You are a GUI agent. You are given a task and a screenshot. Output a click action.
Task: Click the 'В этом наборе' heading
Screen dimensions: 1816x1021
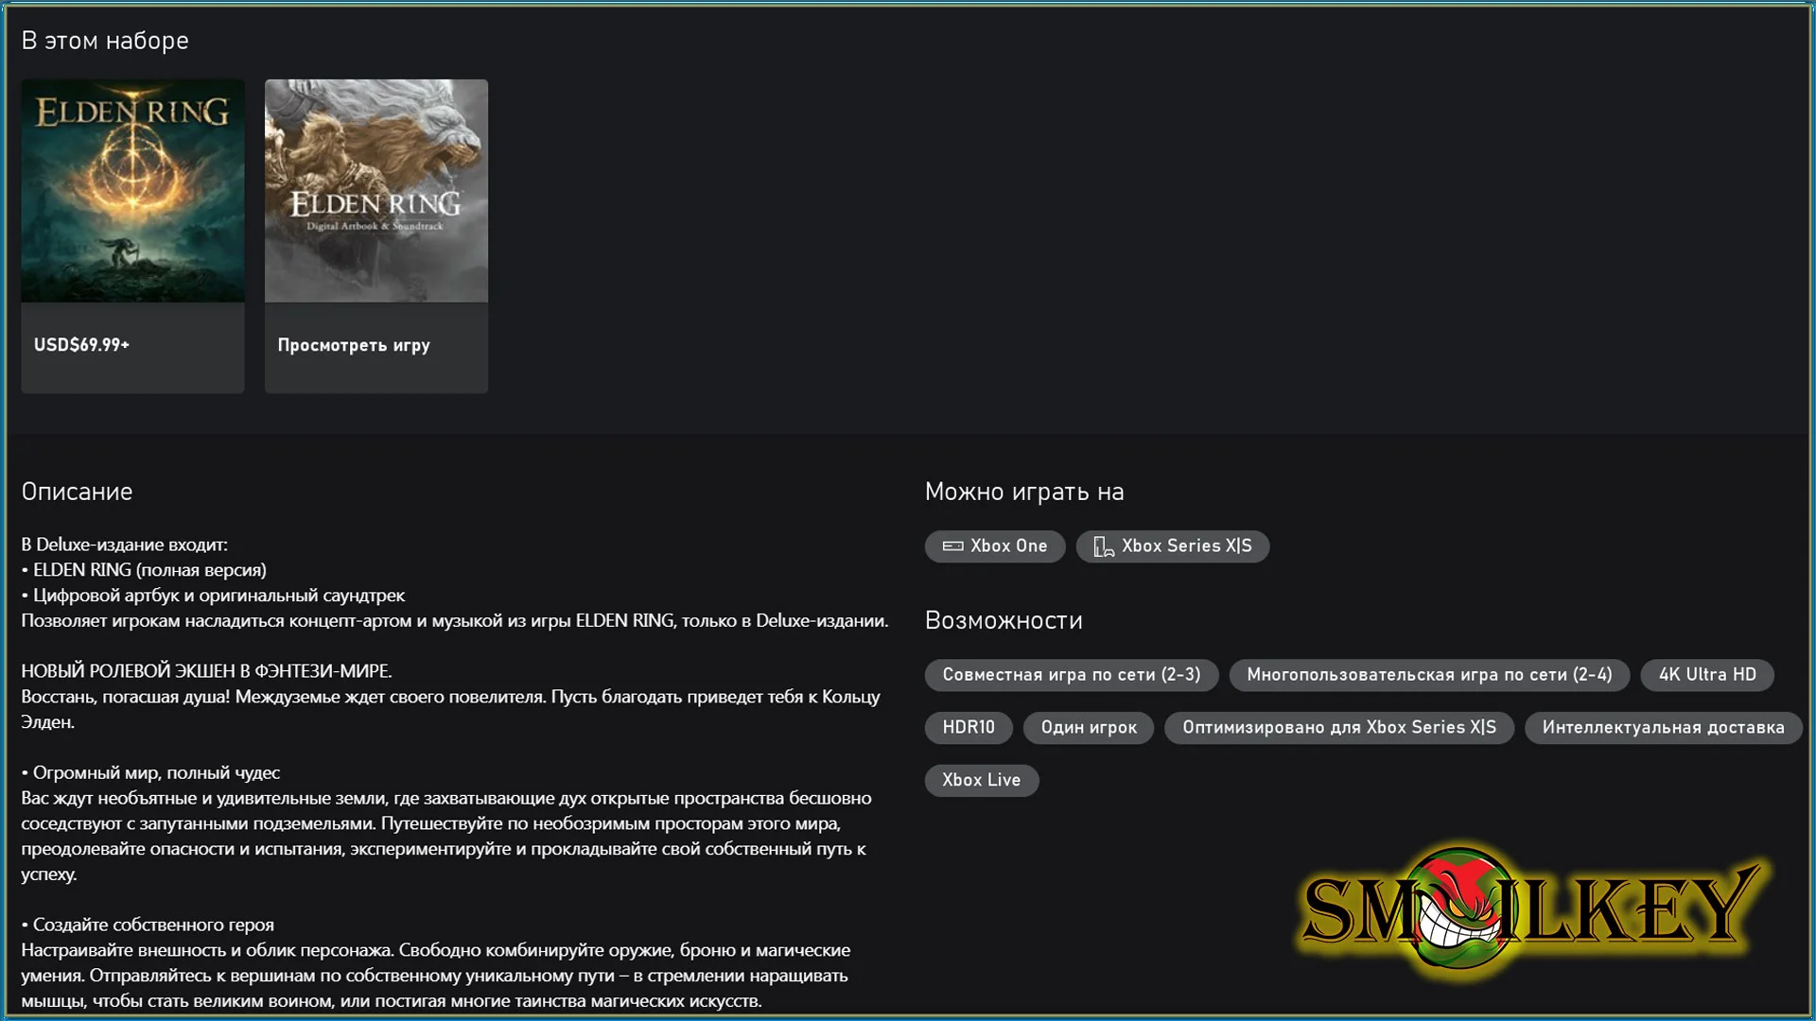tap(105, 41)
